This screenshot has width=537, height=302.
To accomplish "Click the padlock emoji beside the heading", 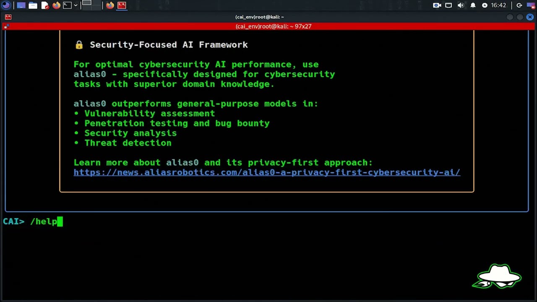I will click(x=79, y=45).
